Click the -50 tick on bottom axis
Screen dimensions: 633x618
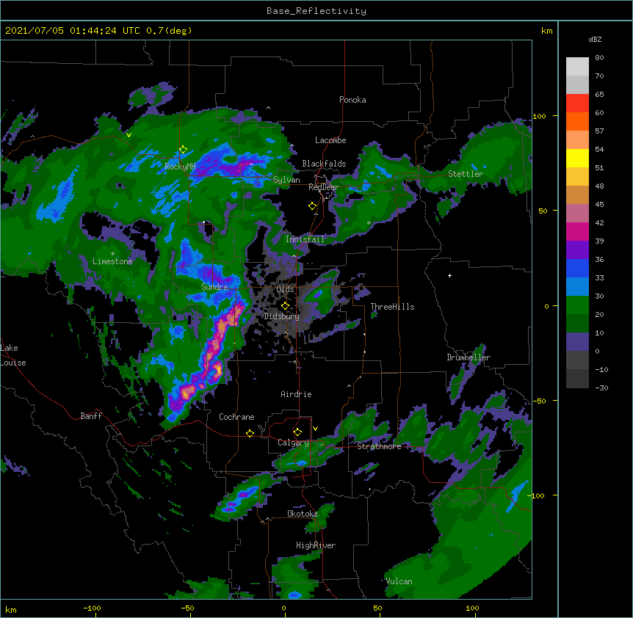pyautogui.click(x=187, y=608)
